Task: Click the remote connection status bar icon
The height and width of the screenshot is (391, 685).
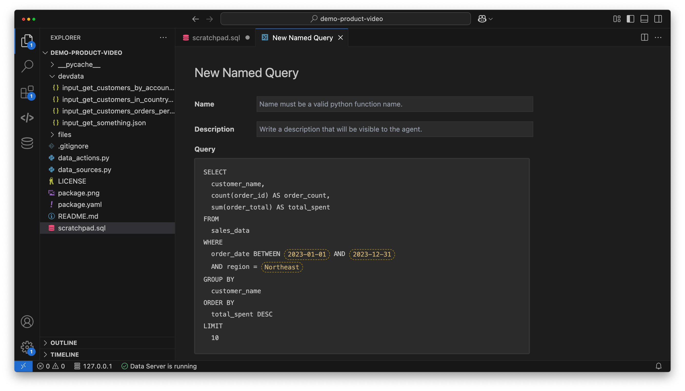Action: pos(23,366)
